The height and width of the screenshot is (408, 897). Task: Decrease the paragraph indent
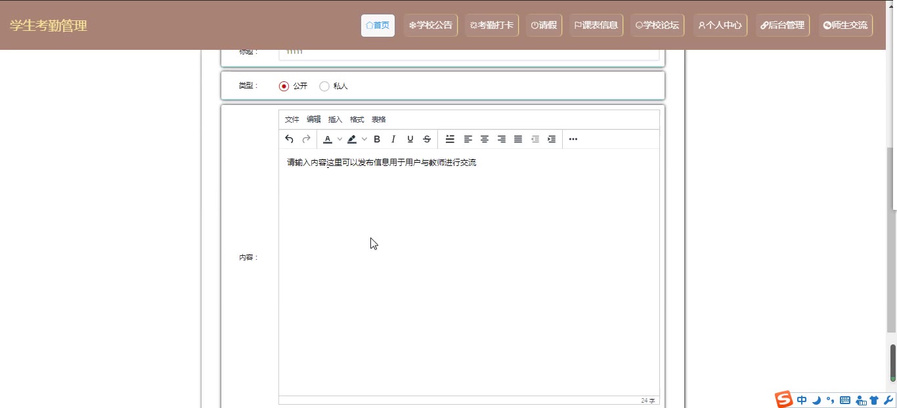[x=535, y=139]
